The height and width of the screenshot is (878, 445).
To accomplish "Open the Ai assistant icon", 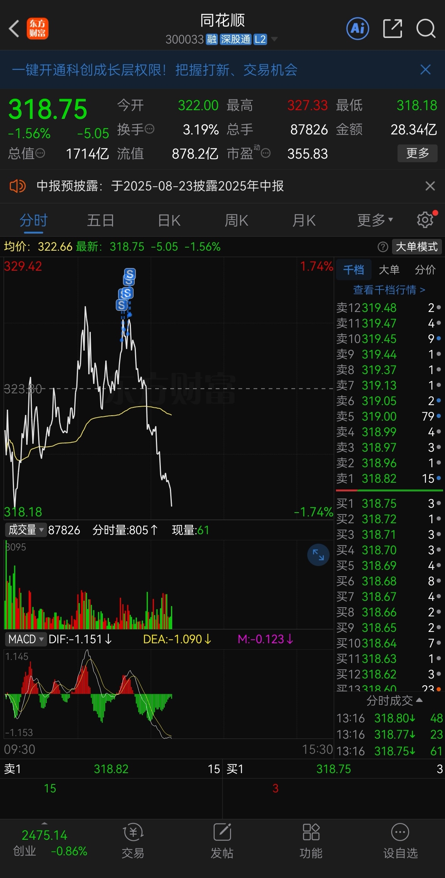I will click(358, 28).
